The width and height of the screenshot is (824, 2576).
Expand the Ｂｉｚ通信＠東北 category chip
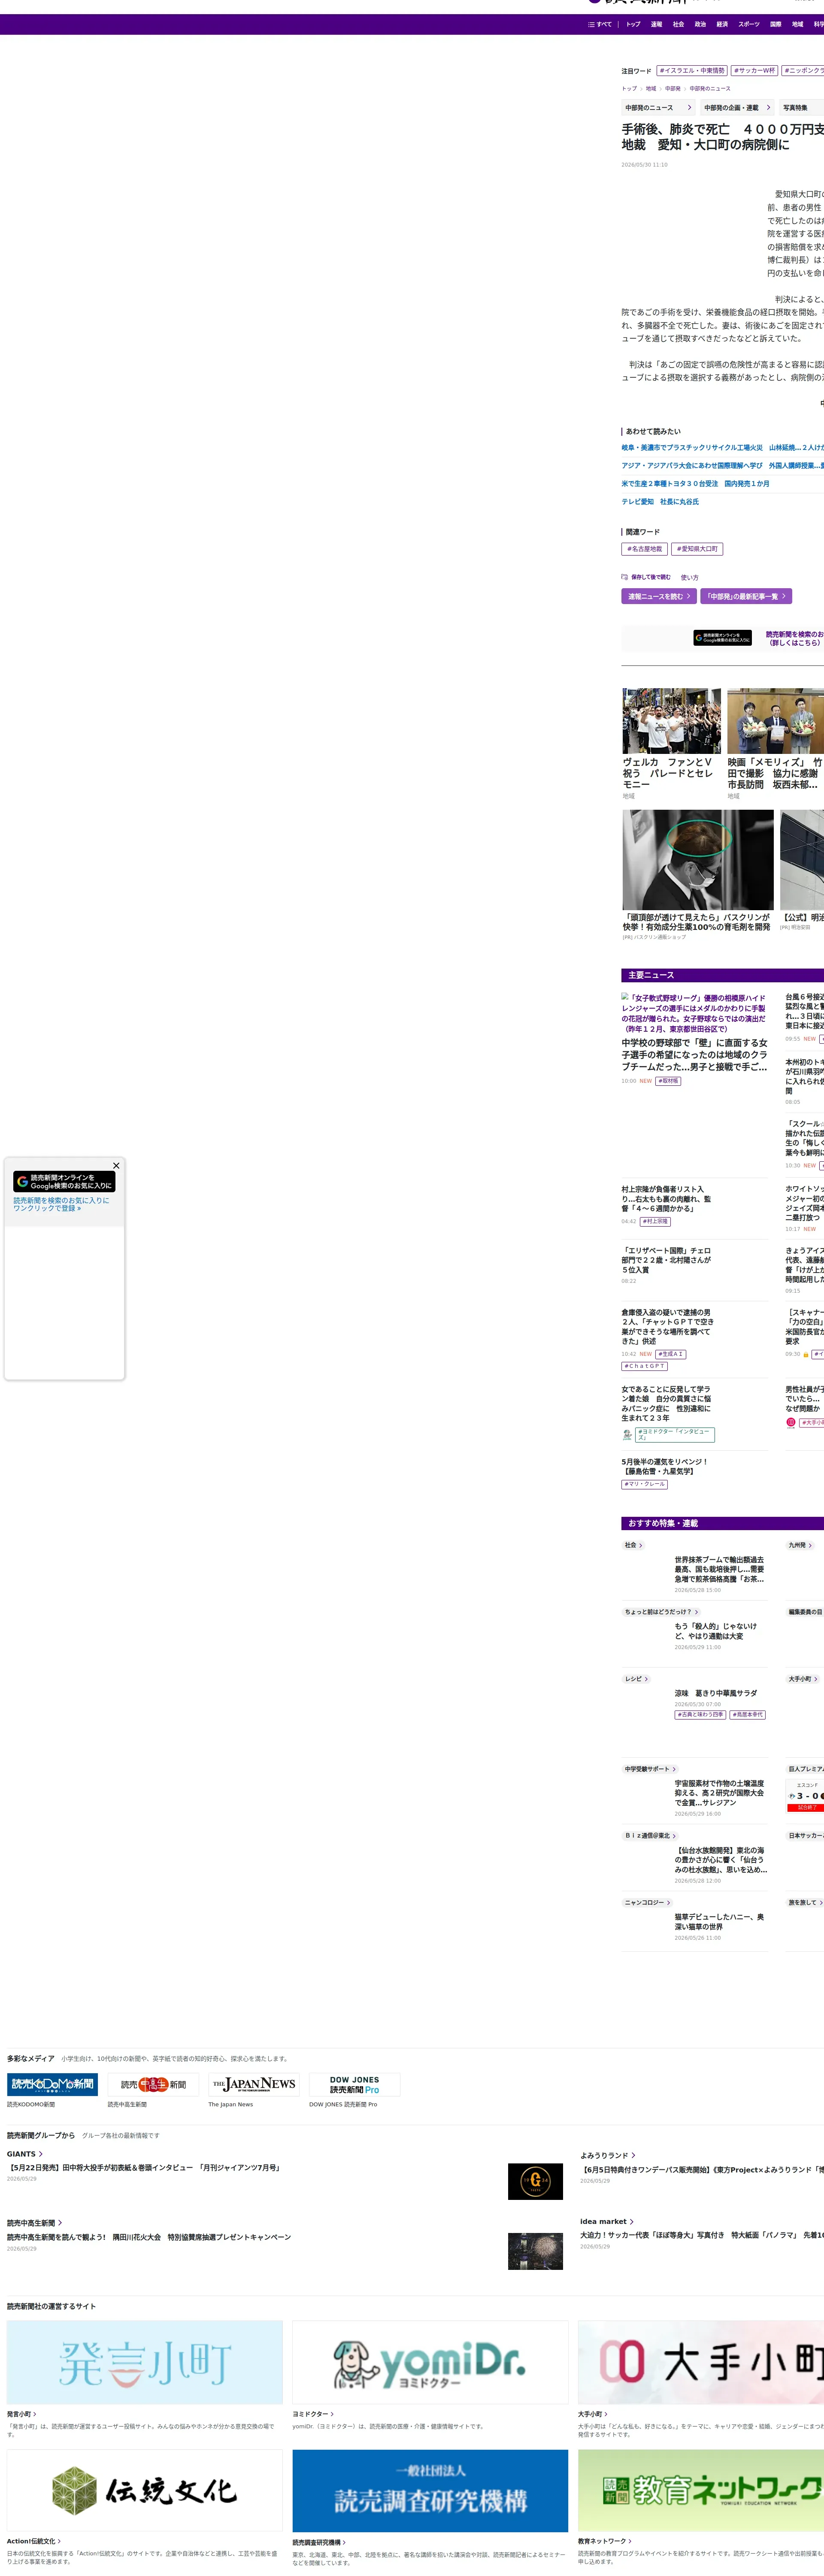(650, 1836)
